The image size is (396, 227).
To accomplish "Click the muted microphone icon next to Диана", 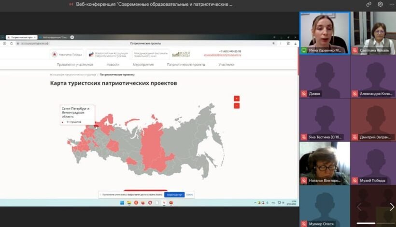I will click(304, 94).
